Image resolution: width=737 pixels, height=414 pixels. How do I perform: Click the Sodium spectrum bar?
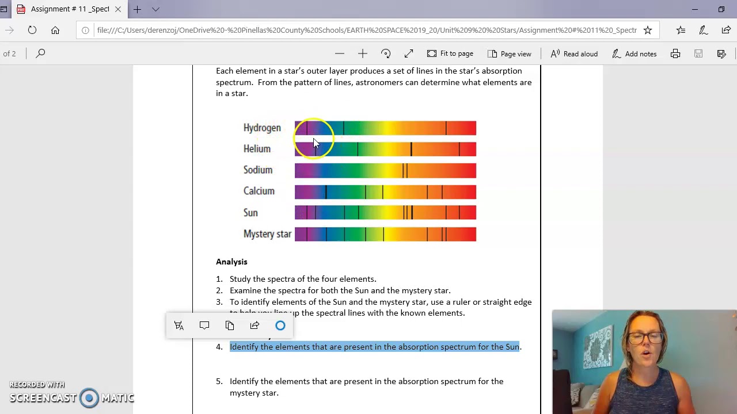[x=385, y=170]
